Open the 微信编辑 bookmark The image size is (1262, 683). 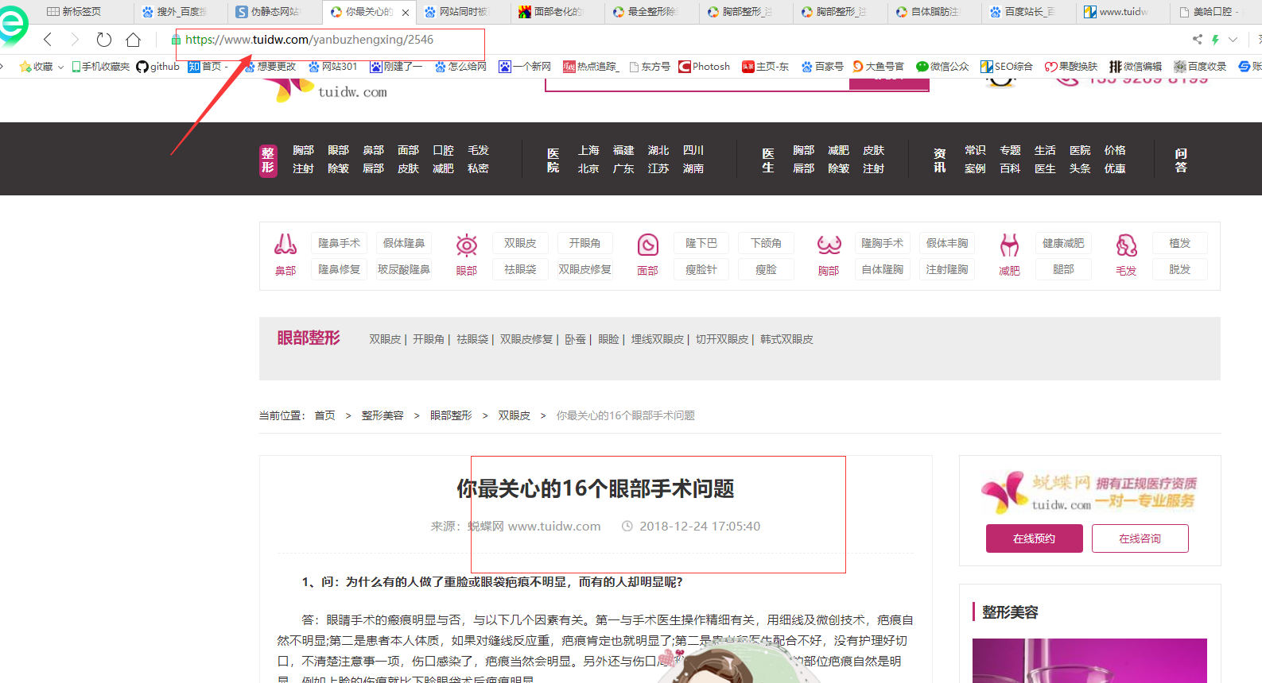1136,67
